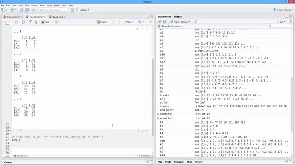Switch to the Environment tab
The width and height of the screenshot is (295, 166).
[x=164, y=17]
